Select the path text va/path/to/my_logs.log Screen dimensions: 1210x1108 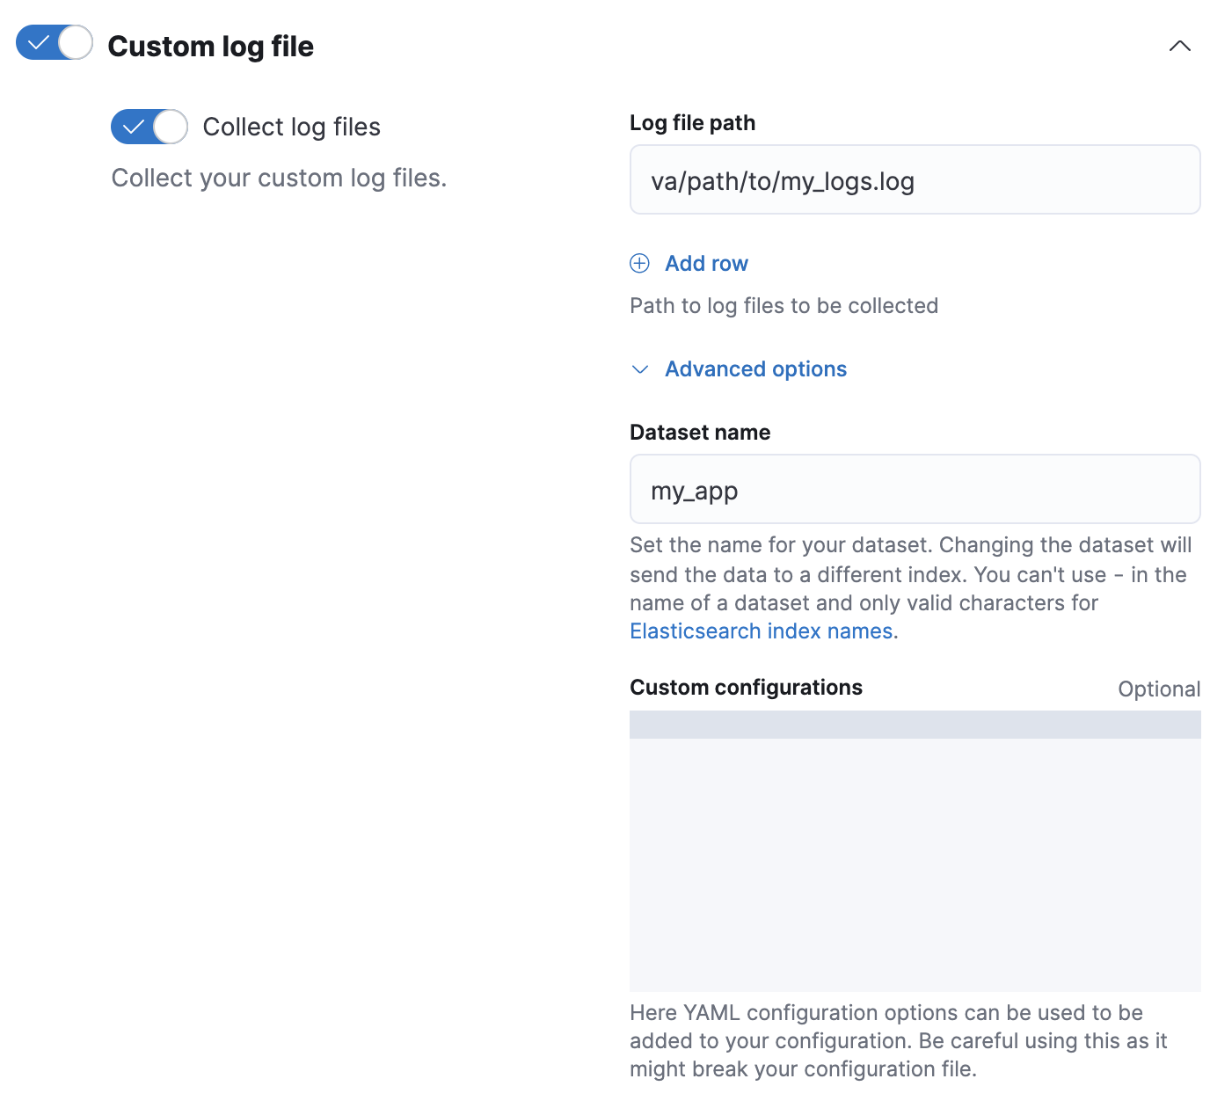pos(781,181)
